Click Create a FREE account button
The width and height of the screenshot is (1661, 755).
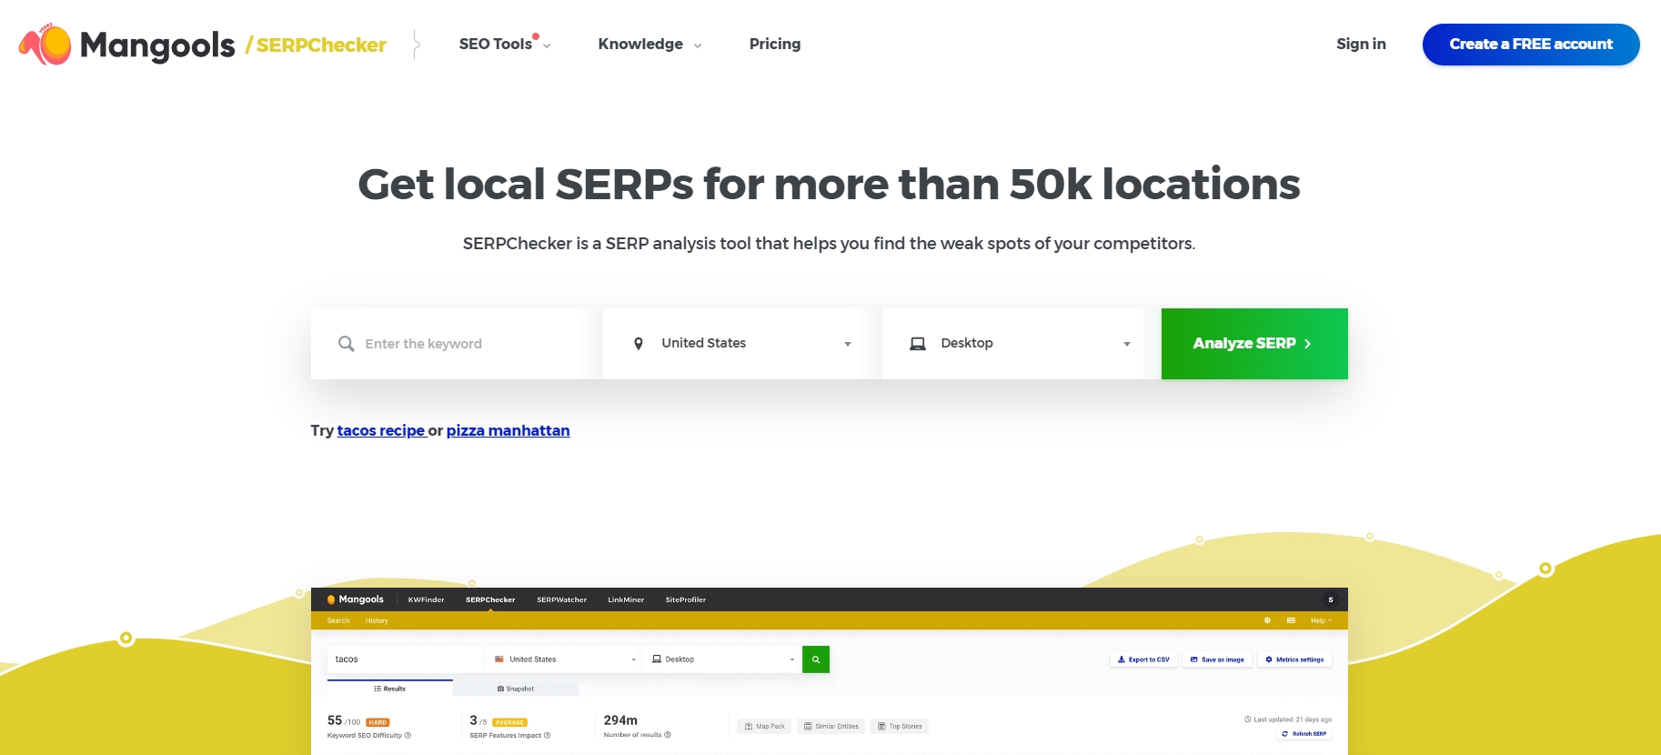coord(1531,45)
